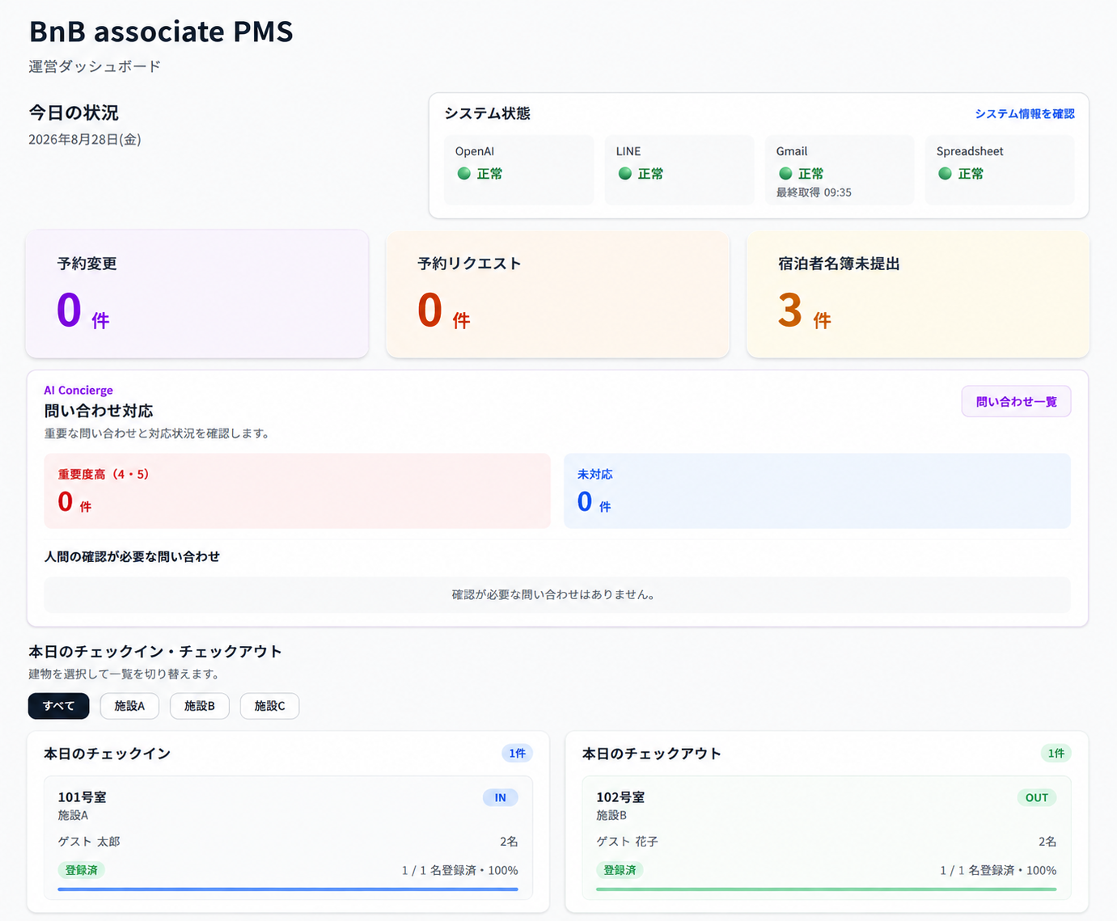The height and width of the screenshot is (921, 1117).
Task: Open the 問い合わせ一覧 button
Action: click(1016, 402)
